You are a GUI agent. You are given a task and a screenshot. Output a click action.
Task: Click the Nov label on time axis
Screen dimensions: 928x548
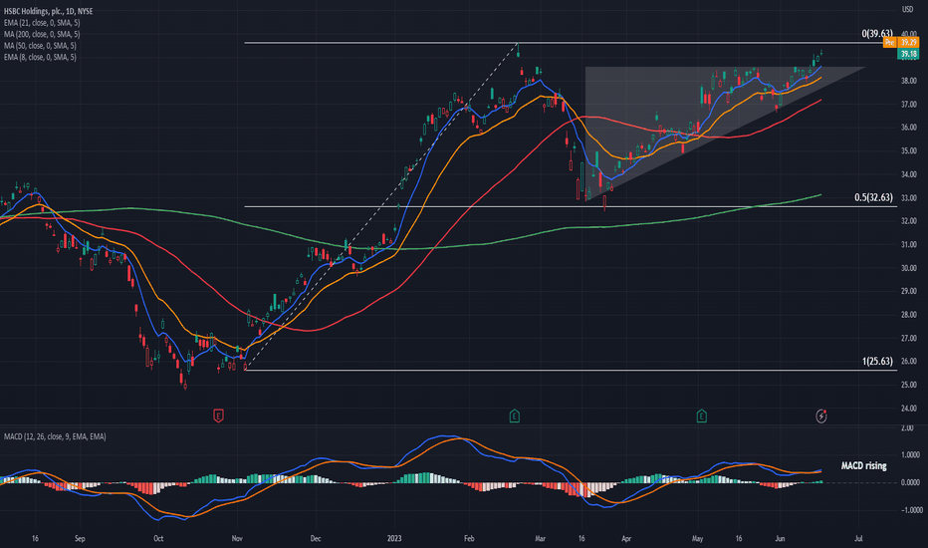[237, 538]
